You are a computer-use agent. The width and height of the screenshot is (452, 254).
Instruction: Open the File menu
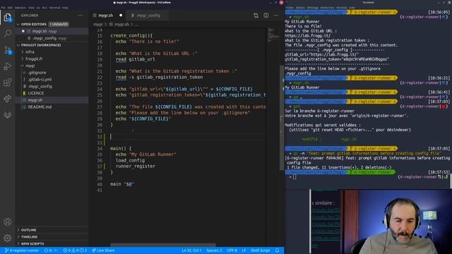3,8
